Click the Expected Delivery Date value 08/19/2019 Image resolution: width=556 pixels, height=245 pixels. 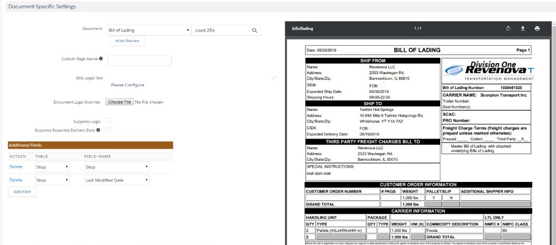pos(370,134)
